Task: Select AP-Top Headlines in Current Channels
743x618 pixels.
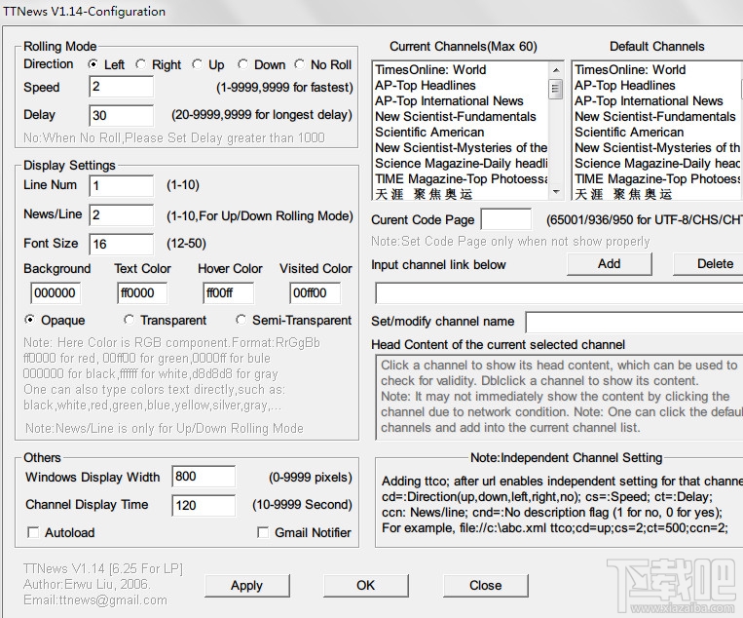Action: point(461,86)
